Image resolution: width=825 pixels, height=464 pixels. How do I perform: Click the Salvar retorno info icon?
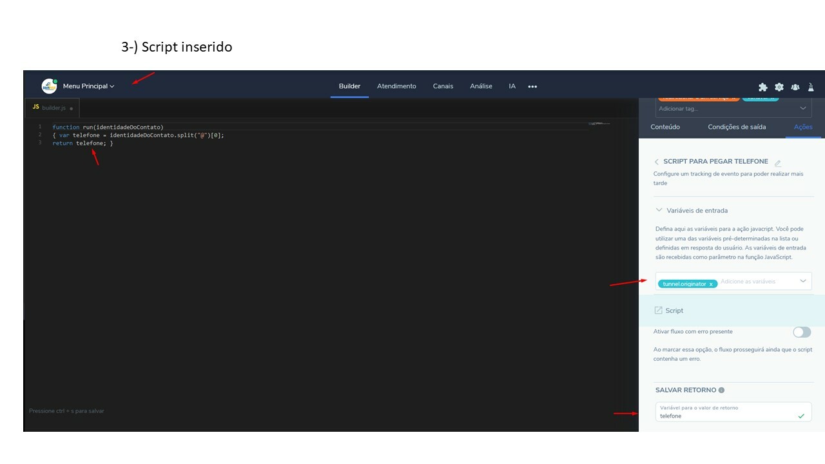tap(721, 390)
